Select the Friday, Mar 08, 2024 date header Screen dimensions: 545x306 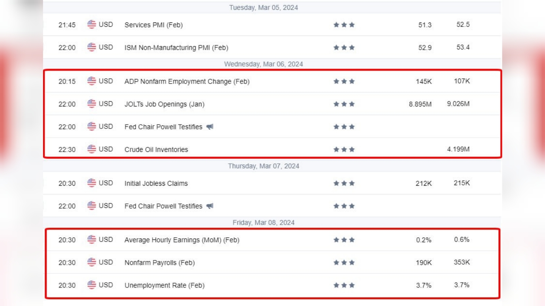point(263,223)
